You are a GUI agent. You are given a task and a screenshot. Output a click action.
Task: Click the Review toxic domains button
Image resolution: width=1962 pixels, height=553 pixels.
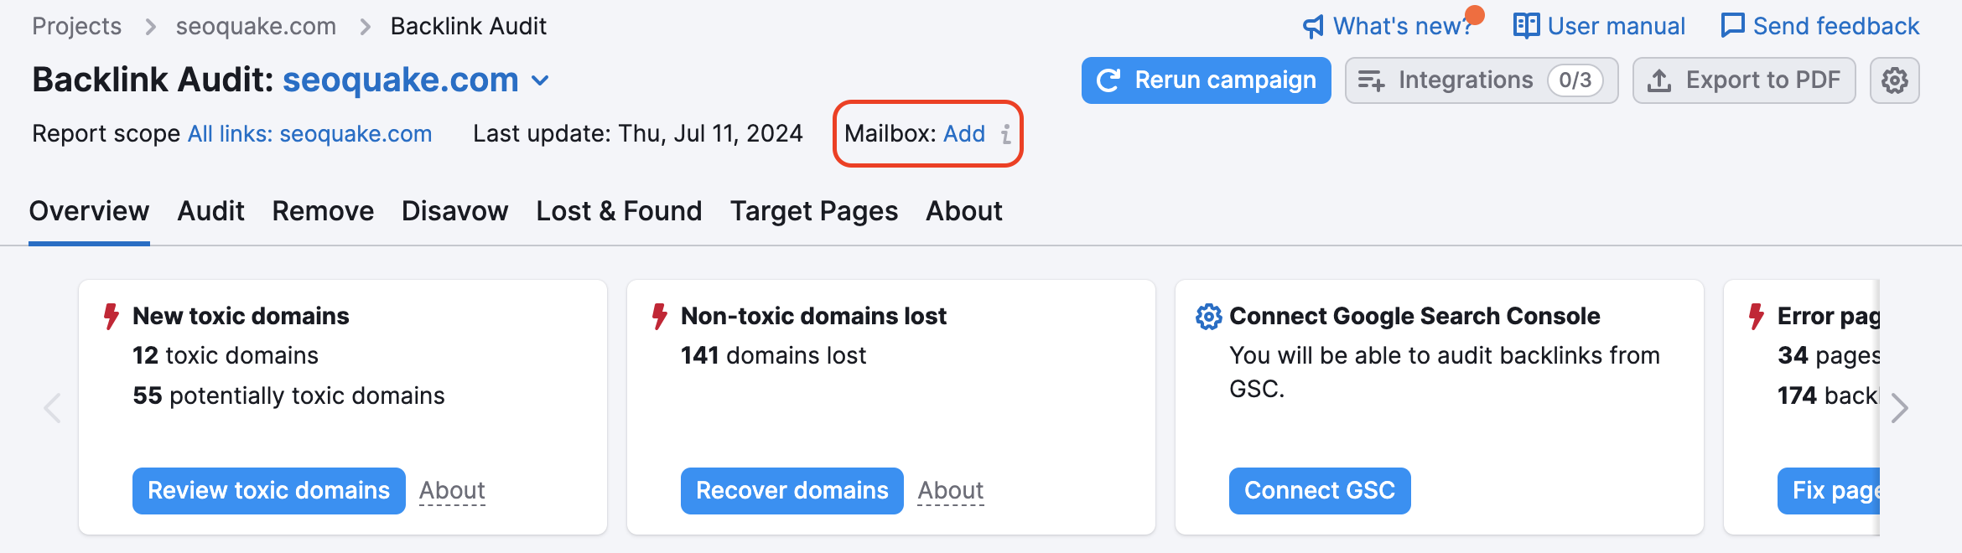coord(268,491)
